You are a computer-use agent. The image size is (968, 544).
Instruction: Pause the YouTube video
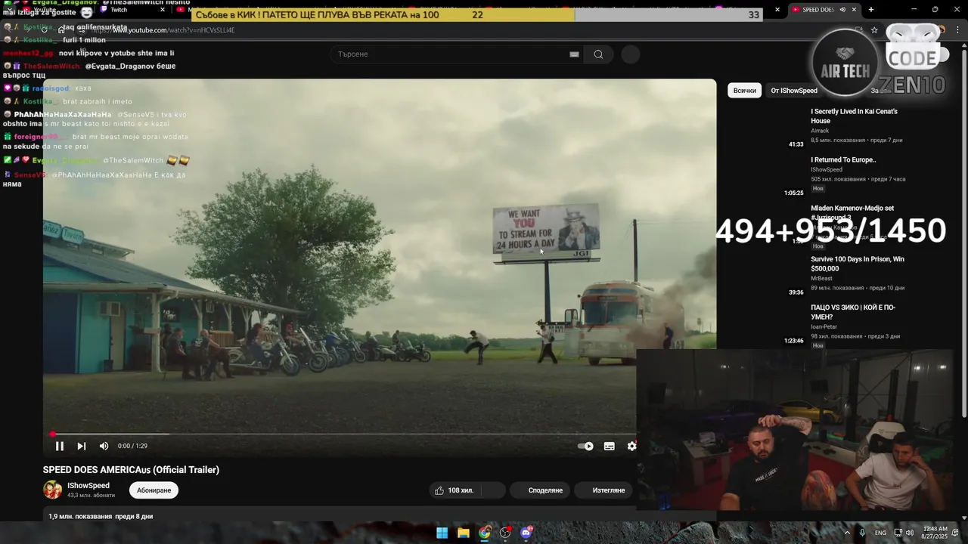[x=60, y=446]
